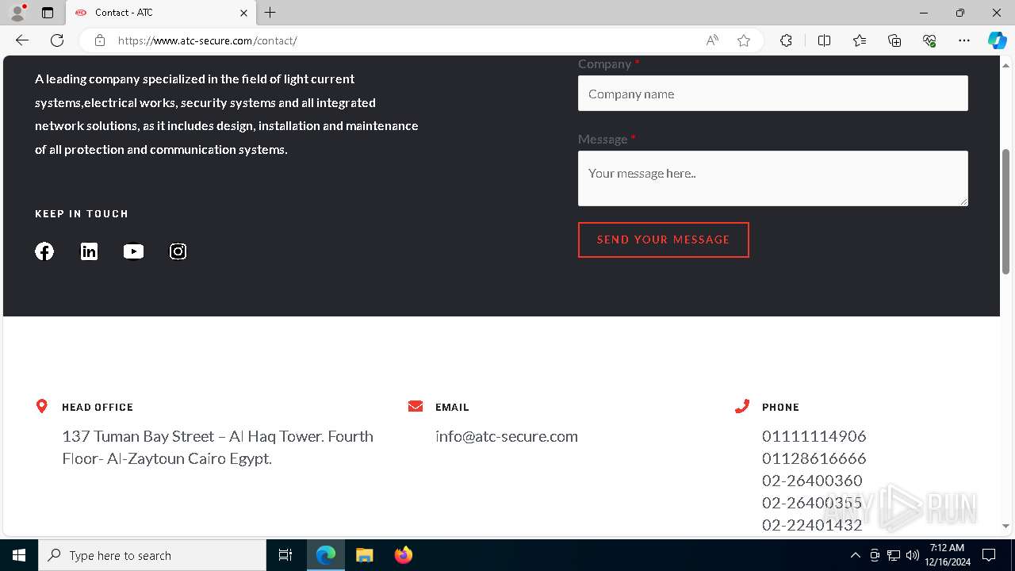The image size is (1015, 571).
Task: Open Settings and more menu
Action: click(964, 40)
